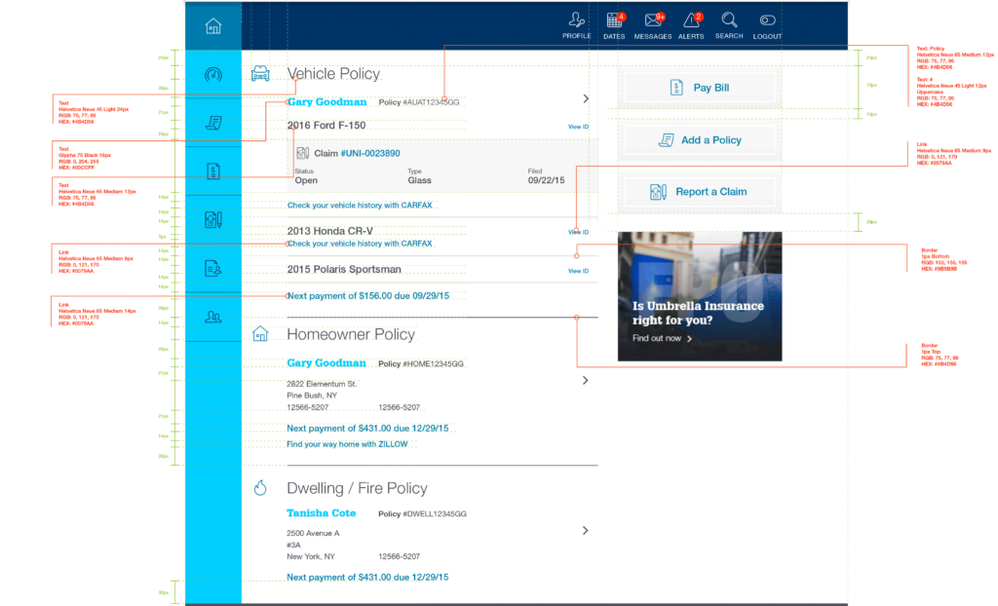Select the policy scroll icon in sidebar
Screen dimensions: 998x606
coord(213,123)
